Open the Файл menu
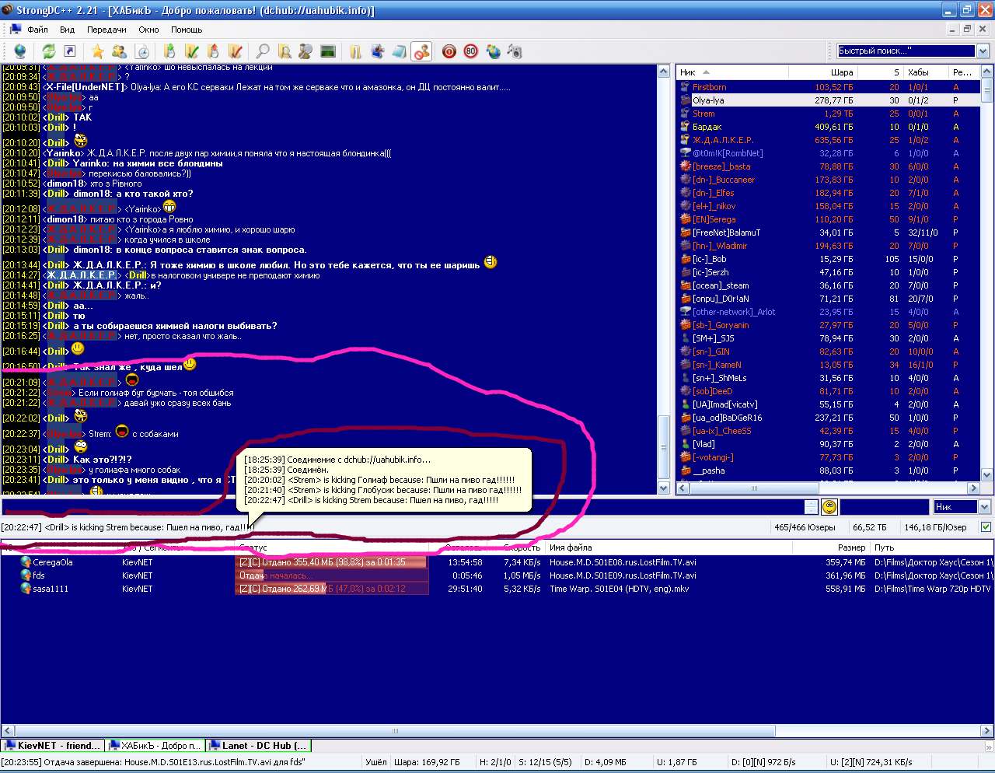995x773 pixels. coord(37,30)
